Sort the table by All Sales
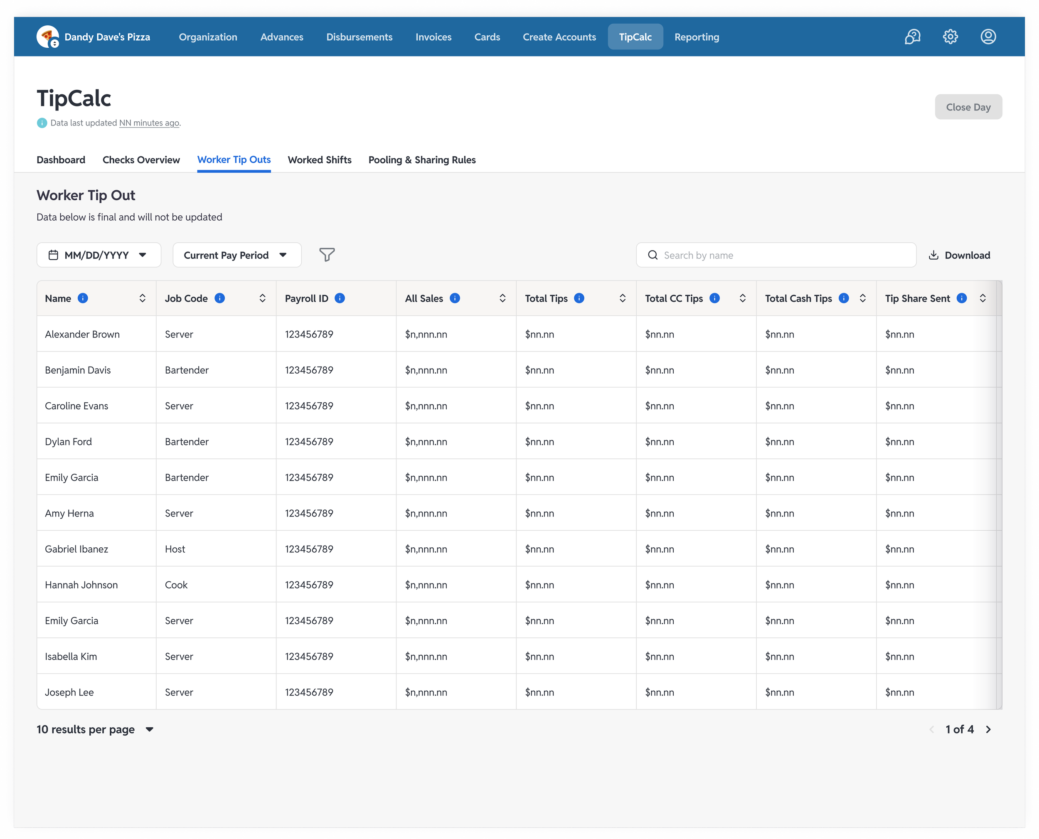Image resolution: width=1039 pixels, height=839 pixels. point(502,298)
